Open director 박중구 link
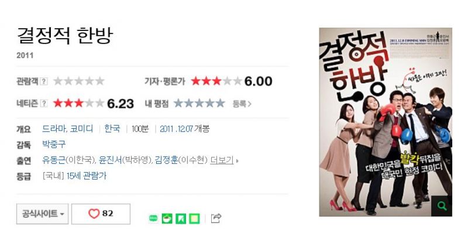This screenshot has width=468, height=247. coord(54,145)
